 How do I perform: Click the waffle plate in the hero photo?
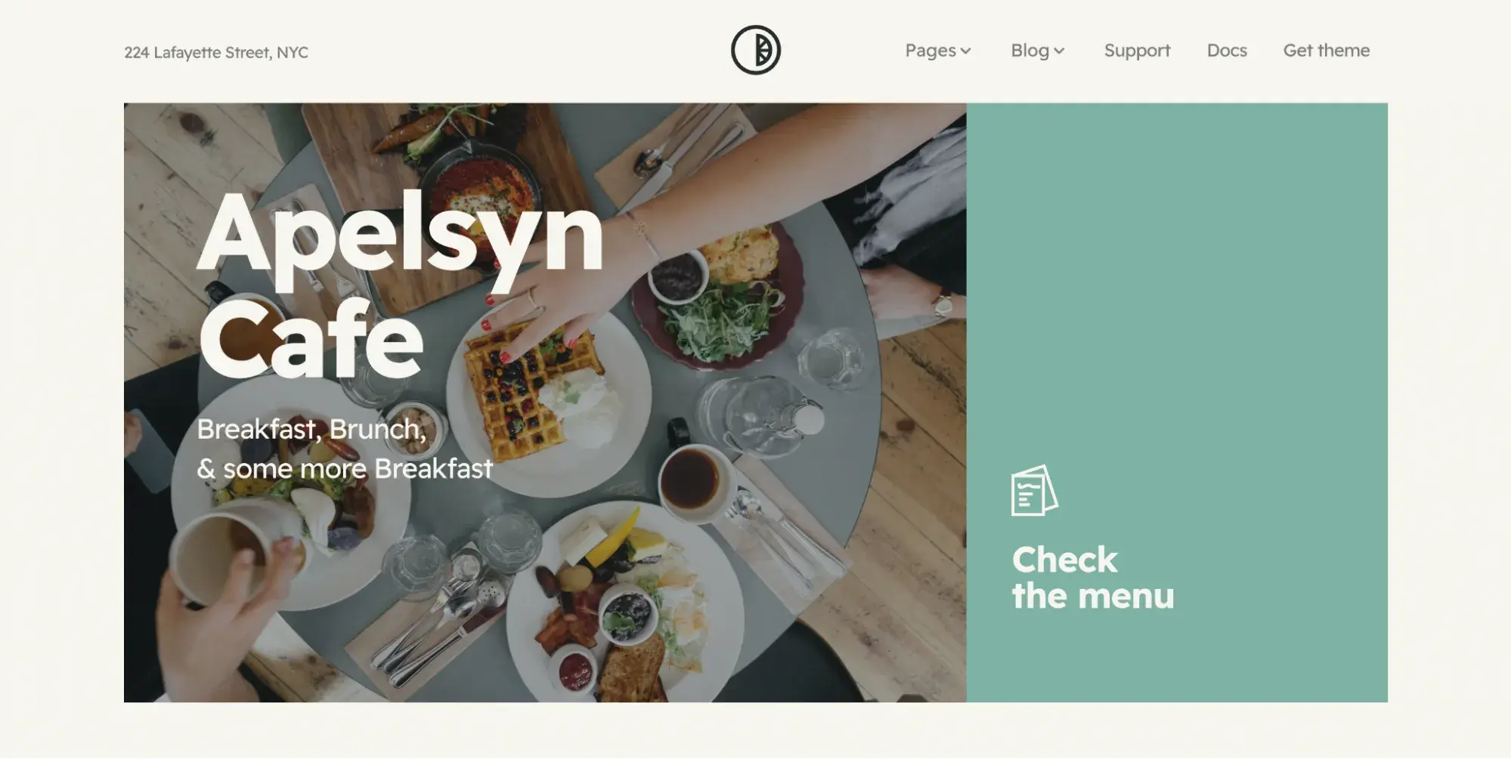(548, 400)
